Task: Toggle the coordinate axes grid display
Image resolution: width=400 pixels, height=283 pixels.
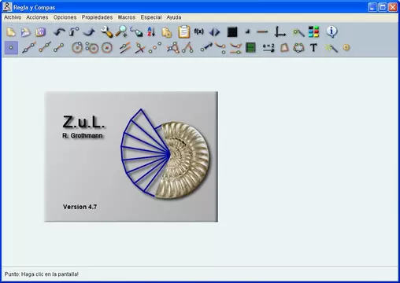Action: coord(280,32)
